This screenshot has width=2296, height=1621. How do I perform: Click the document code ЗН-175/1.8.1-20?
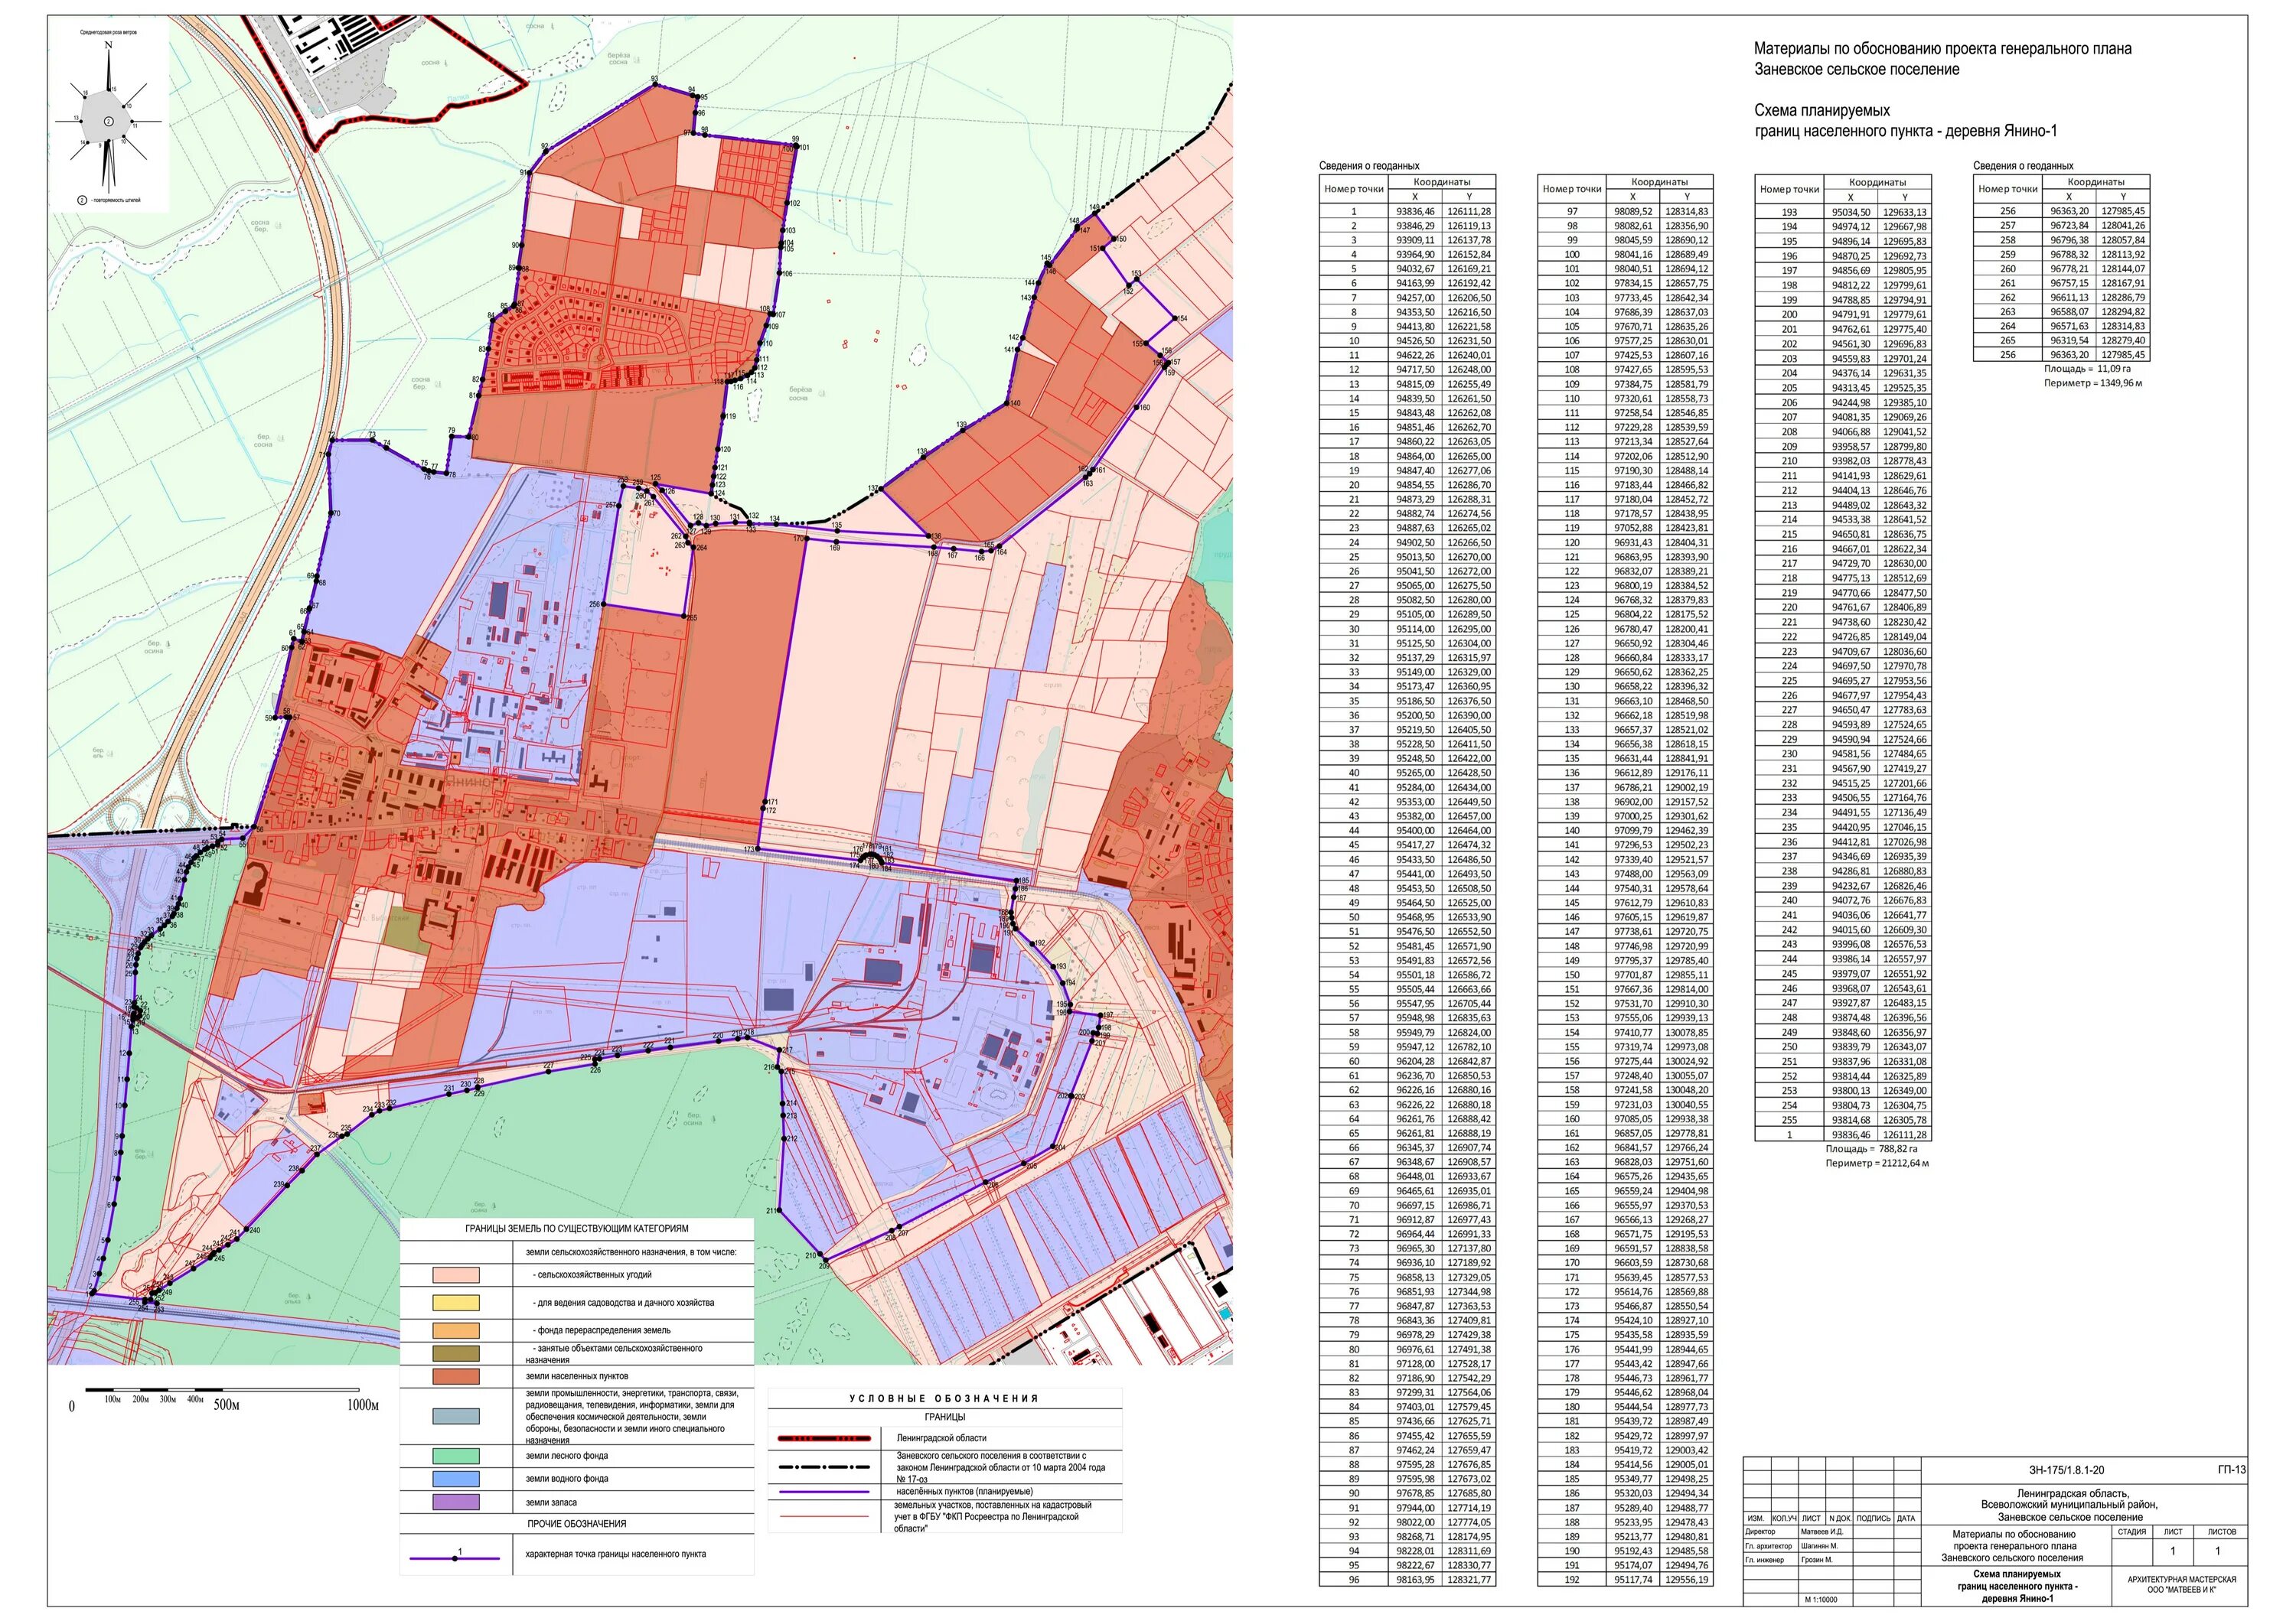pos(2066,1470)
